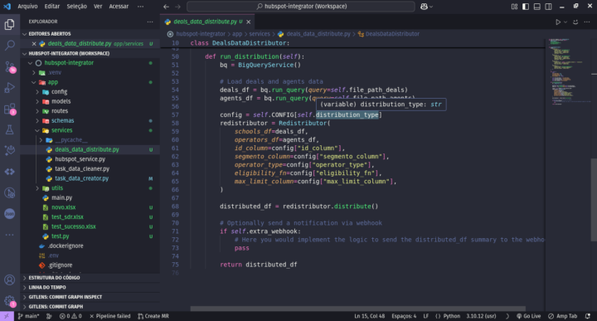Click the hubspot-integrator command center search box
The height and width of the screenshot is (321, 597).
pyautogui.click(x=301, y=7)
